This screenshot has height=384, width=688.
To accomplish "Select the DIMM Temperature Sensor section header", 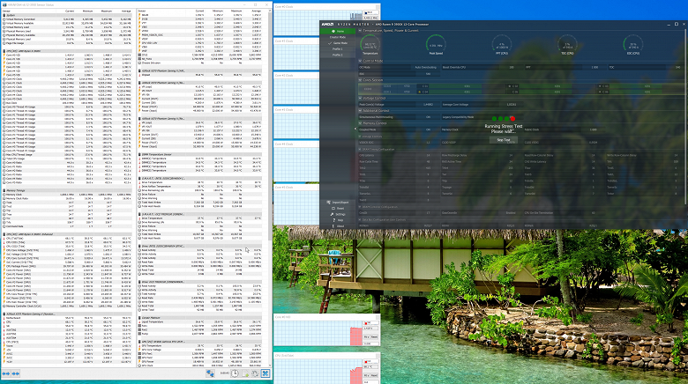I will pos(199,154).
